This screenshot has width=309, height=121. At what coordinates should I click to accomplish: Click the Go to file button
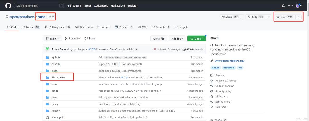[159, 39]
